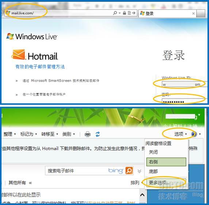Image resolution: width=209 pixels, height=205 pixels.
Task: Expand advanced search double chevron
Action: pyautogui.click(x=139, y=171)
